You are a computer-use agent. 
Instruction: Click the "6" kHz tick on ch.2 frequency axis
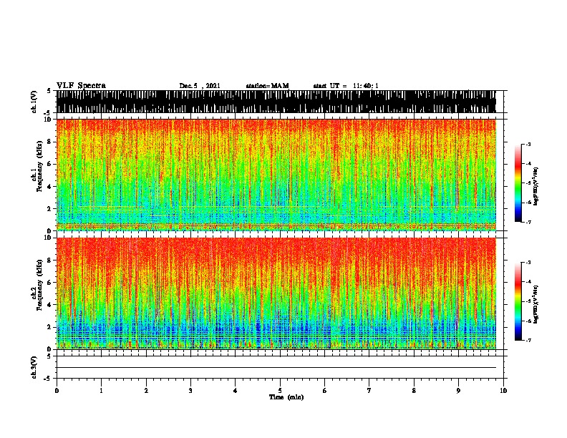51,282
